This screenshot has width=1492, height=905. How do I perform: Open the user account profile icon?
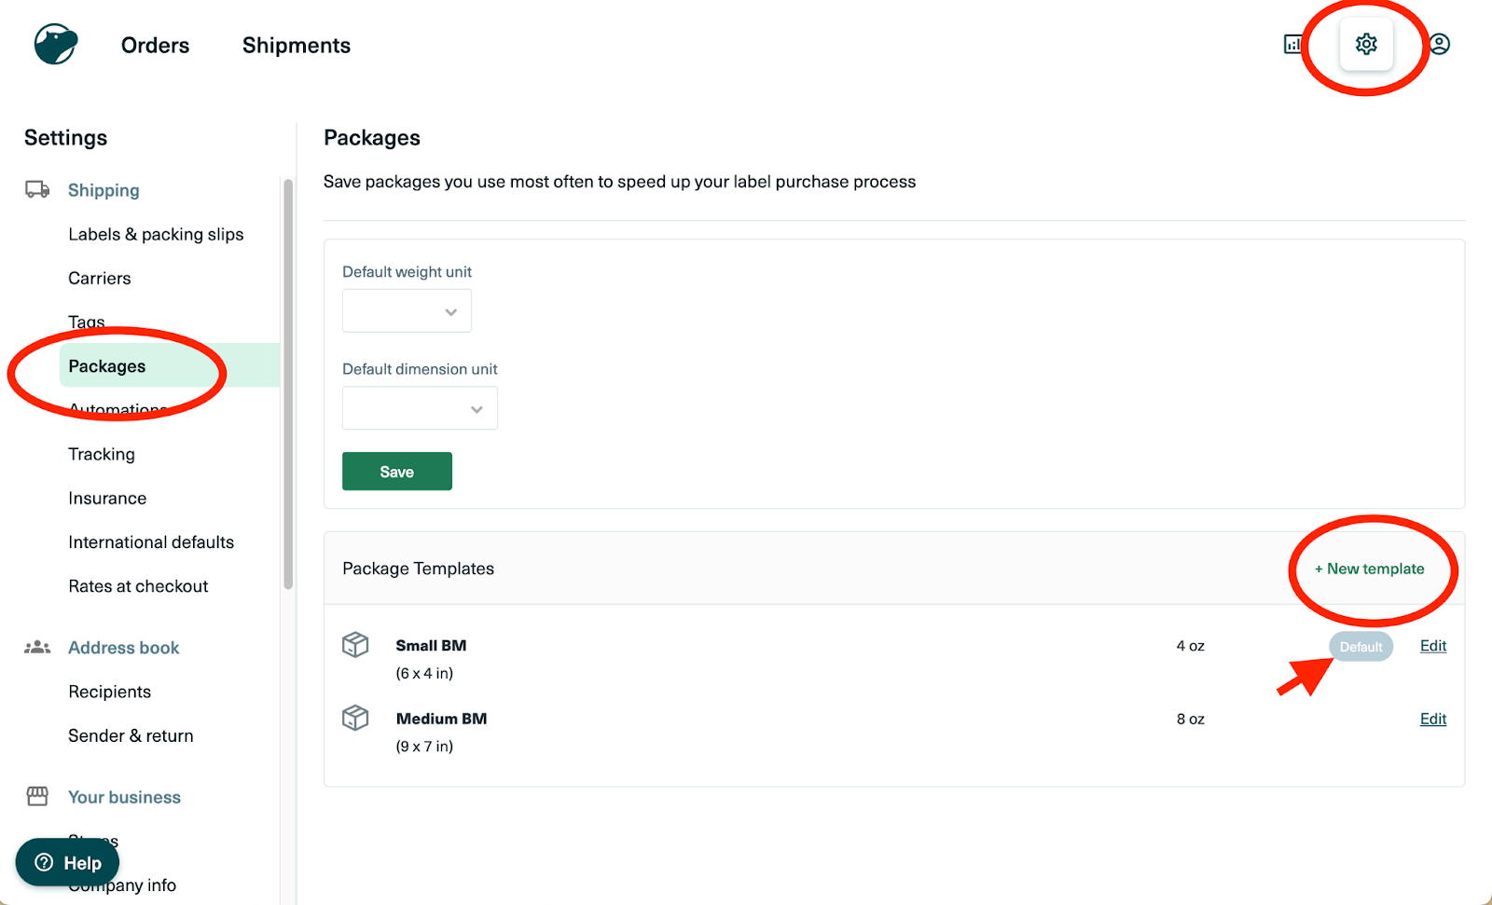1440,44
